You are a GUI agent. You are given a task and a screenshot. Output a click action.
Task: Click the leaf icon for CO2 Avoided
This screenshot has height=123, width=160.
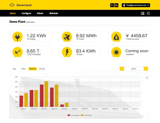tap(18, 52)
